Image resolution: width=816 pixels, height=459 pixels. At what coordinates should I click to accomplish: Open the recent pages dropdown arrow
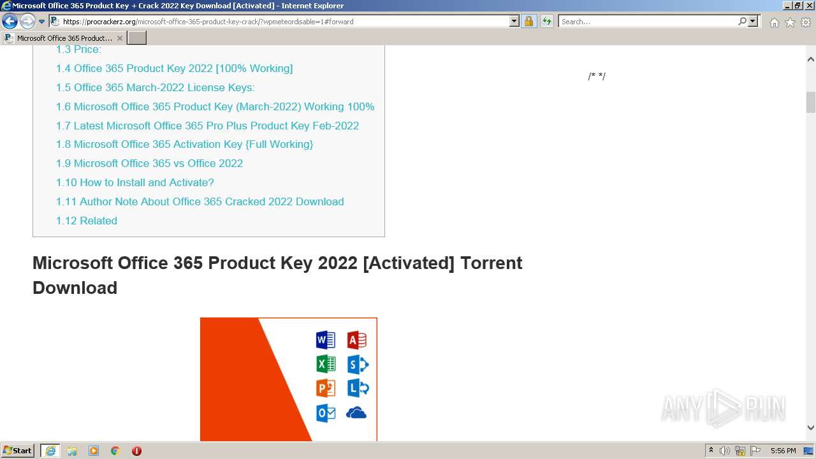click(42, 22)
